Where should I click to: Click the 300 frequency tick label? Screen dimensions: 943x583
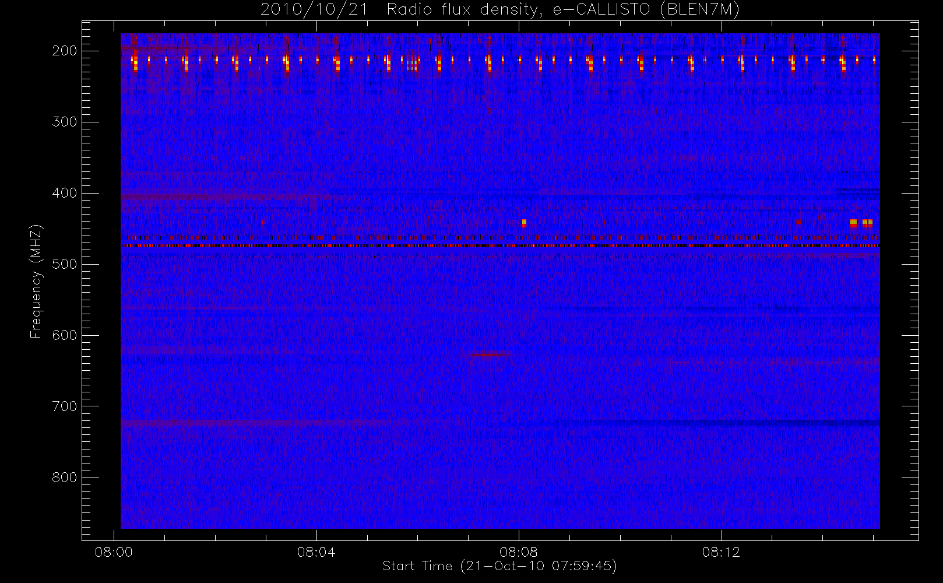click(x=65, y=122)
